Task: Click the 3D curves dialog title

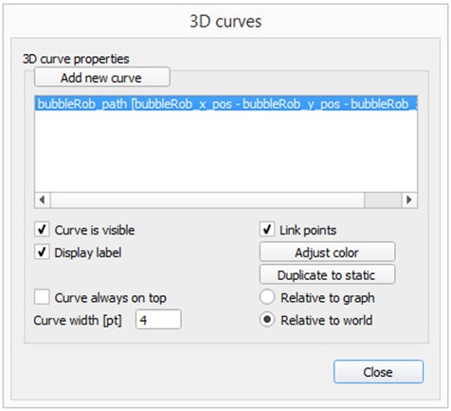Action: tap(225, 22)
